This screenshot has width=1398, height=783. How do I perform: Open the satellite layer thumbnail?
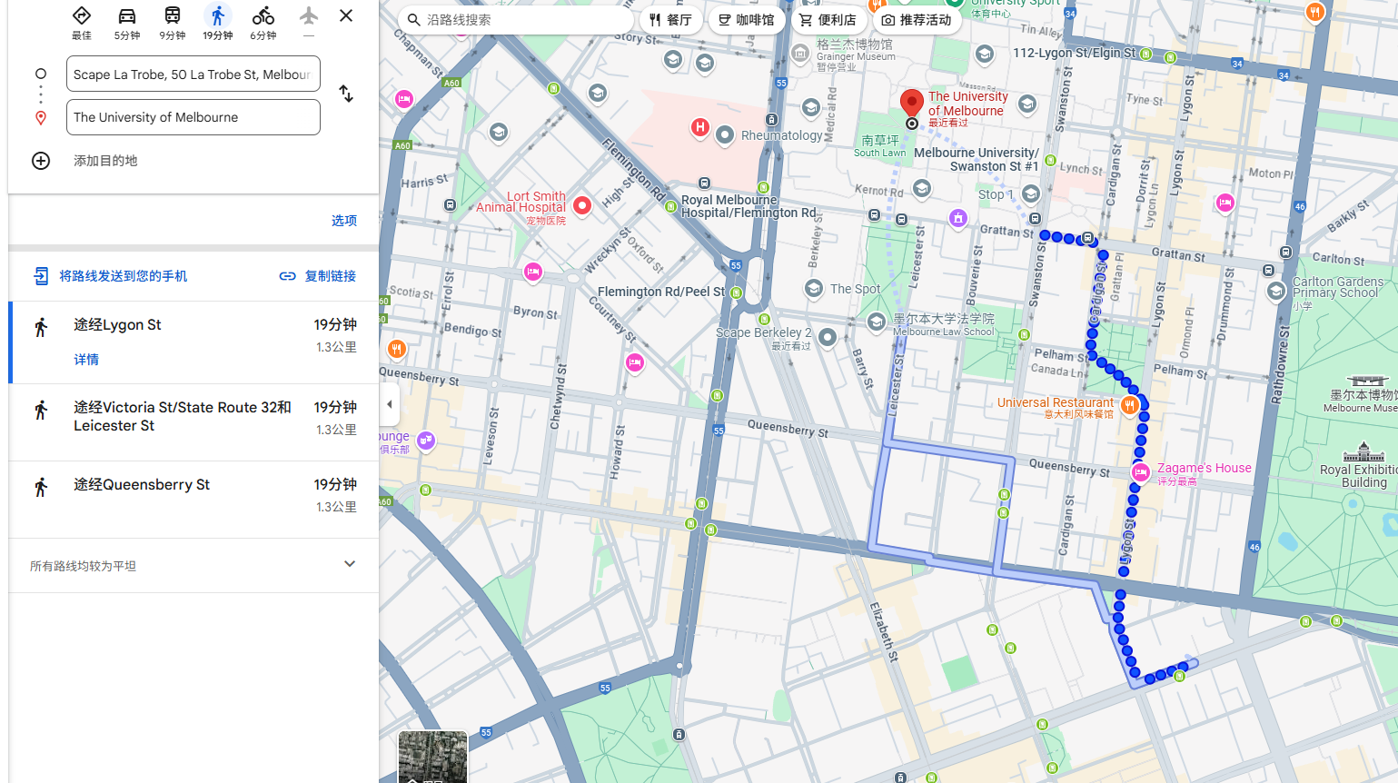pyautogui.click(x=432, y=757)
